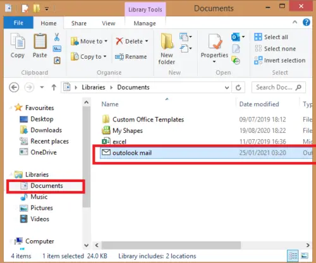The width and height of the screenshot is (316, 263).
Task: Click Select none
Action: (275, 49)
